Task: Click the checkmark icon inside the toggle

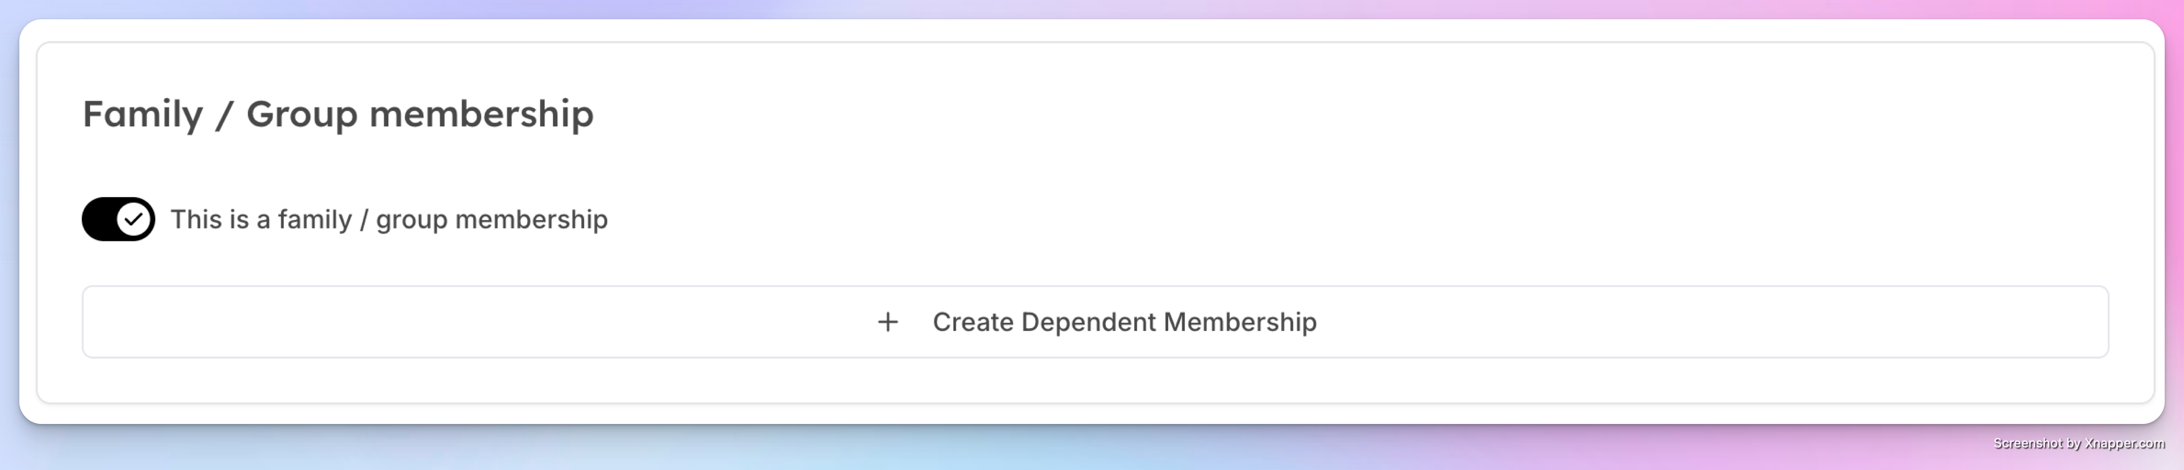Action: (x=134, y=219)
